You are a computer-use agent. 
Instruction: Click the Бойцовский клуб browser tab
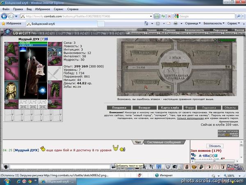pyautogui.click(x=61, y=24)
